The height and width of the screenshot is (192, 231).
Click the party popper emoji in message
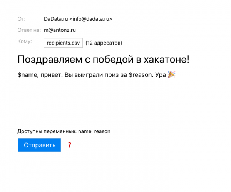click(x=171, y=75)
